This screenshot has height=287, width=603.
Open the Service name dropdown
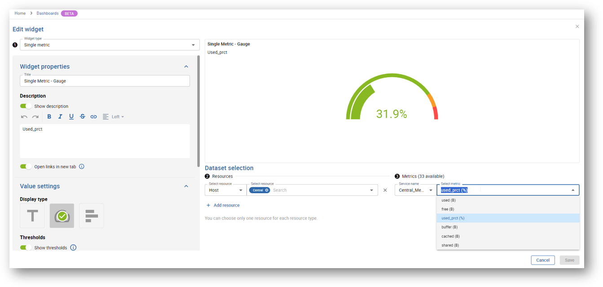(415, 190)
